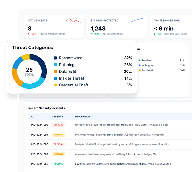192x172 pixels.
Task: Click the phishing attempt Partner-JD description
Action: 119,135
